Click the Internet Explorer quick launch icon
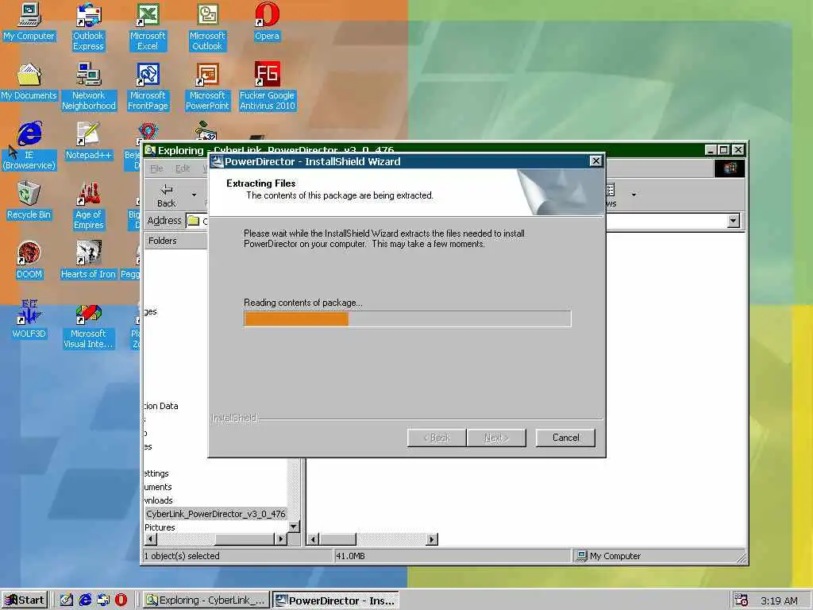 (85, 600)
